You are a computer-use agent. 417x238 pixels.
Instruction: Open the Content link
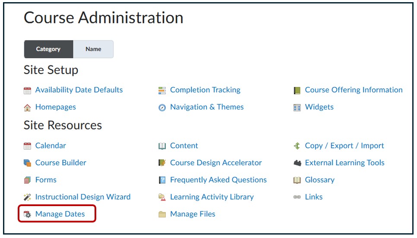point(184,146)
